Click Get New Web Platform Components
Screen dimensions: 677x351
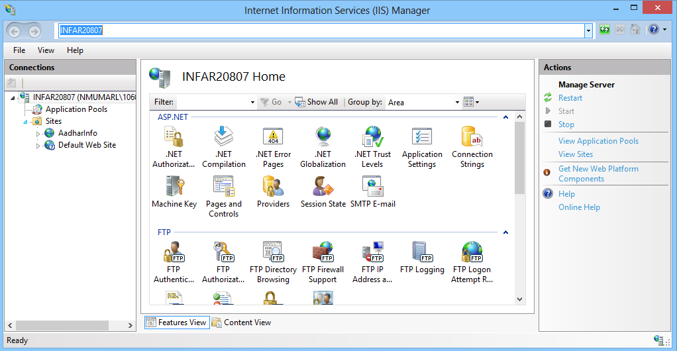pyautogui.click(x=598, y=174)
